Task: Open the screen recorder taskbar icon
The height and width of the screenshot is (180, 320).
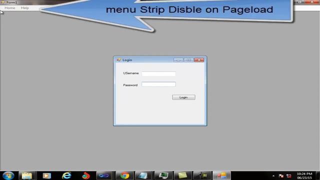Action: (202, 175)
